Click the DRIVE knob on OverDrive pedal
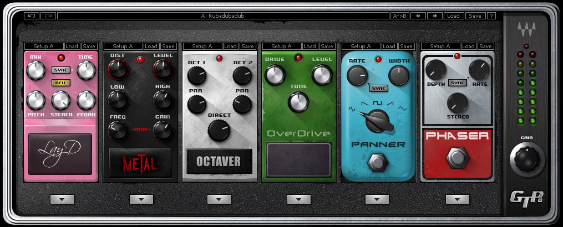This screenshot has width=563, height=227. pos(275,75)
